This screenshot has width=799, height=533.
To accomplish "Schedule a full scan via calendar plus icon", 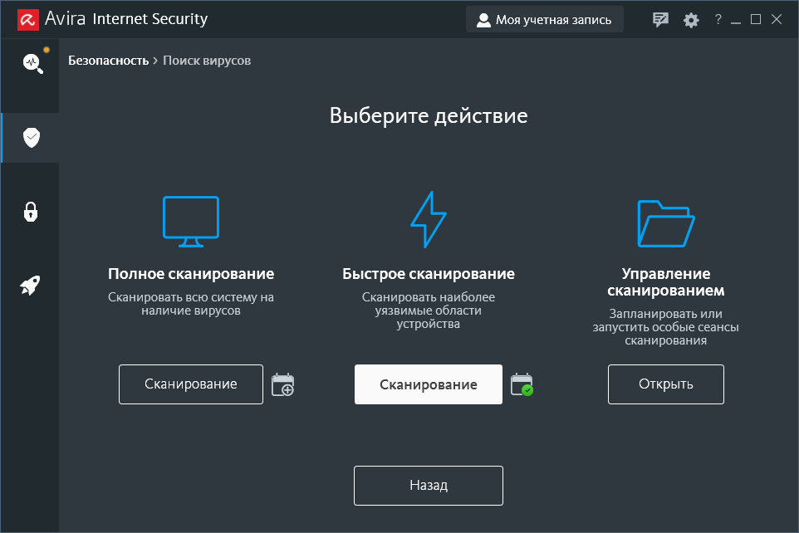I will tap(282, 384).
